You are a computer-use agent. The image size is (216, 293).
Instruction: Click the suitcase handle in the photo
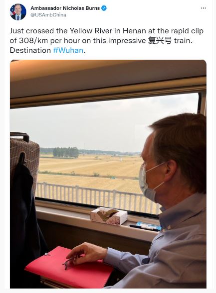(19, 136)
